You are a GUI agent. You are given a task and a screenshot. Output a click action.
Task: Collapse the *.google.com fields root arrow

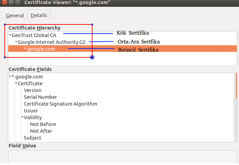click(10, 76)
